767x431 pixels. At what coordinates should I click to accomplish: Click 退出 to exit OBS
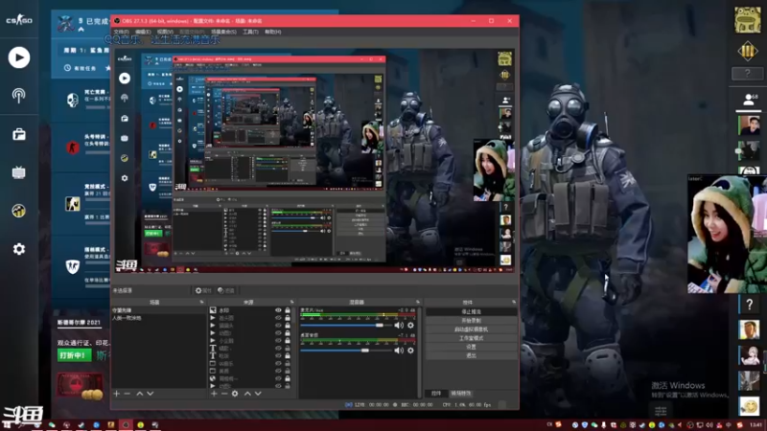(471, 355)
